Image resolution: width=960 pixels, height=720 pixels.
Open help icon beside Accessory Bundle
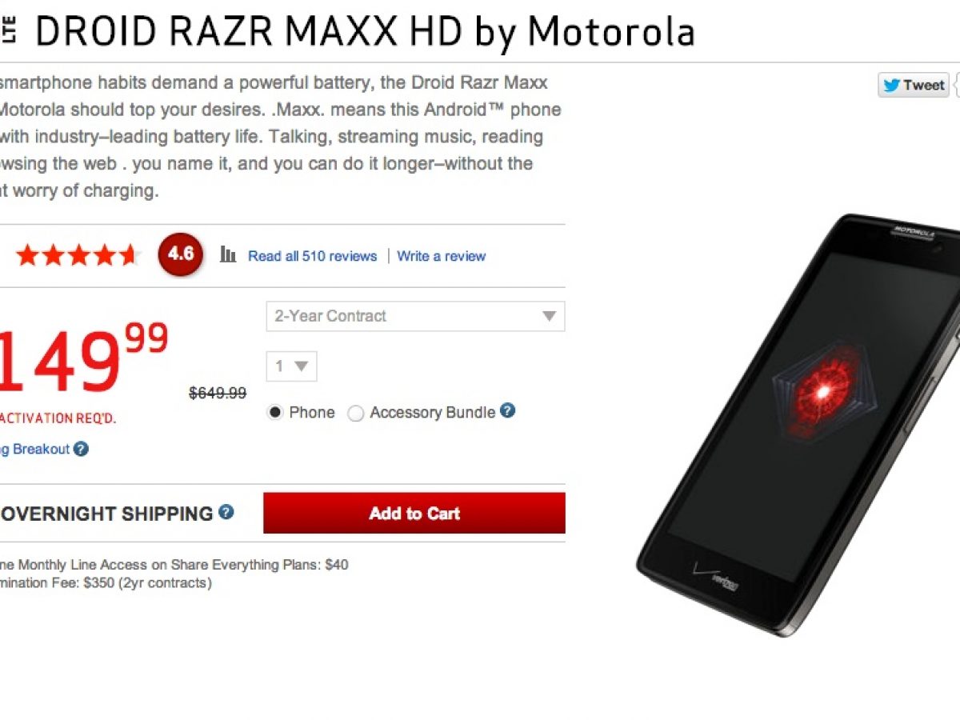(507, 411)
